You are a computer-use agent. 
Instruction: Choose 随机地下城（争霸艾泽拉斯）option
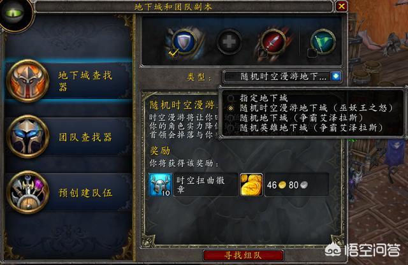[x=301, y=118]
